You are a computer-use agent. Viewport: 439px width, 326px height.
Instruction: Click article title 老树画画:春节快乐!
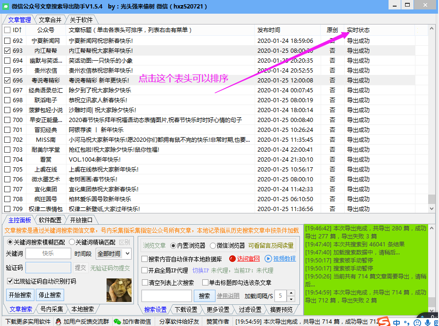tap(93, 179)
